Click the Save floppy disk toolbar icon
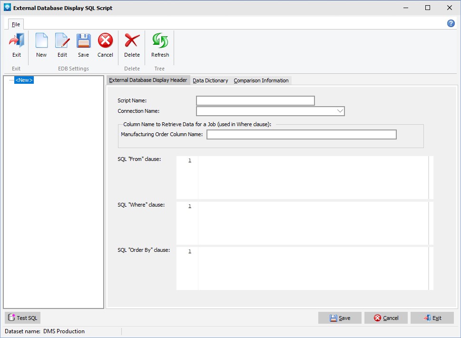The height and width of the screenshot is (338, 461). click(x=83, y=41)
